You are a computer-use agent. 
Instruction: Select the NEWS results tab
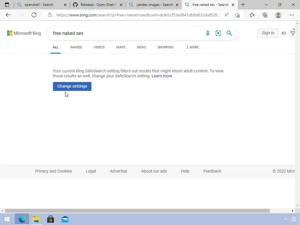142,47
